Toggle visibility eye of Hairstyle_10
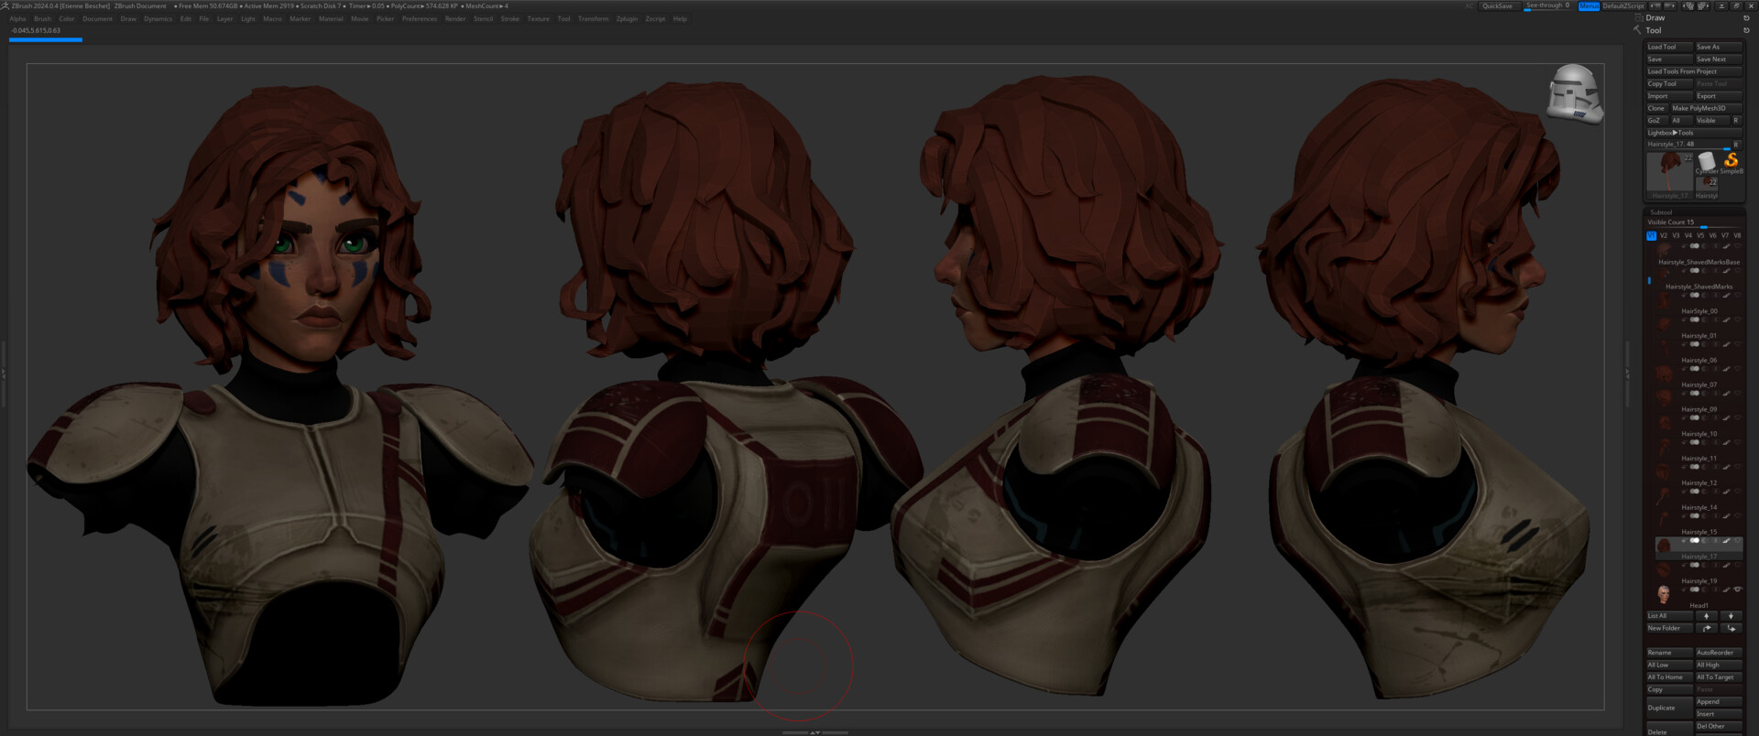This screenshot has height=736, width=1759. point(1738,417)
